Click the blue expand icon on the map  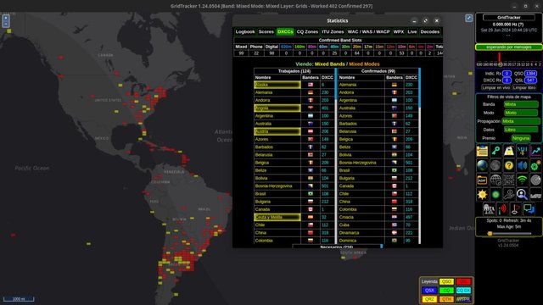click(468, 18)
